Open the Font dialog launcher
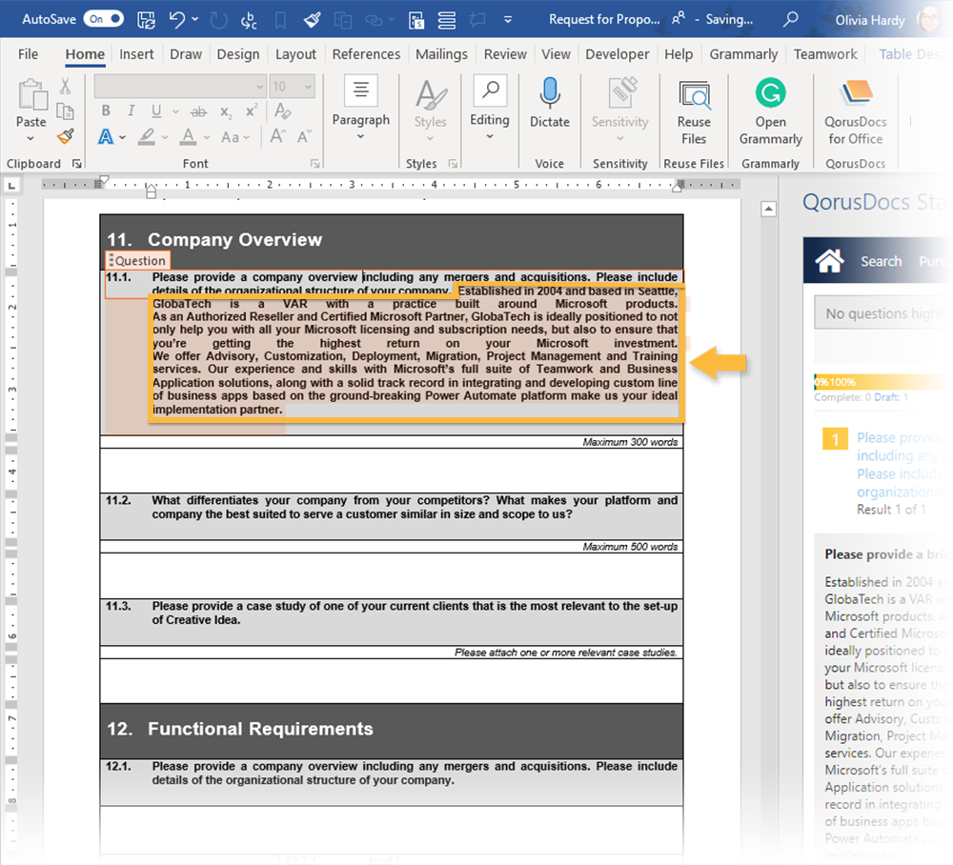 pyautogui.click(x=314, y=164)
